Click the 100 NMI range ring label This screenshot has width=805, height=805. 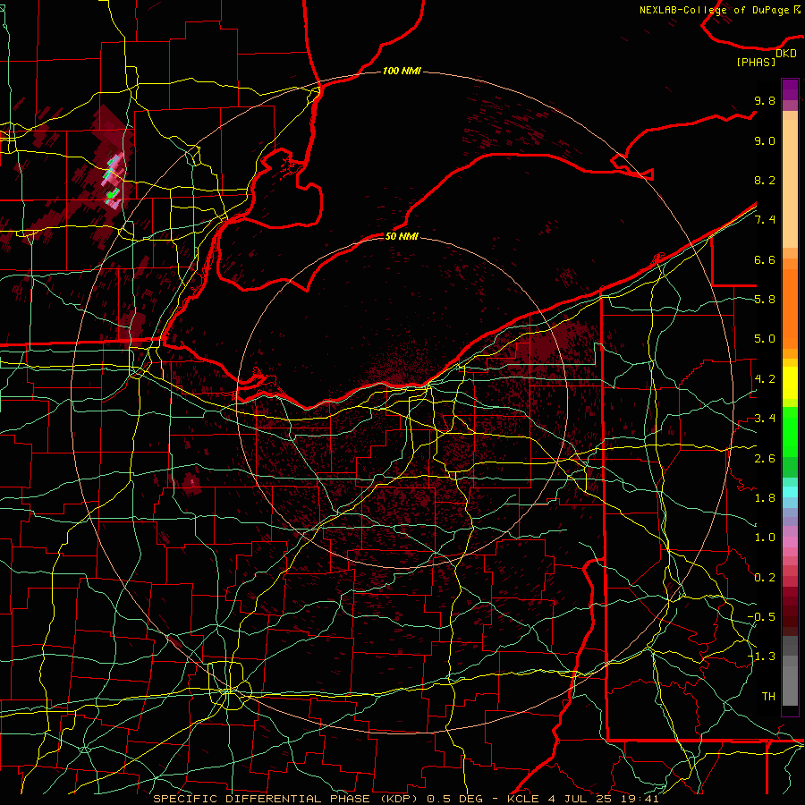click(402, 71)
